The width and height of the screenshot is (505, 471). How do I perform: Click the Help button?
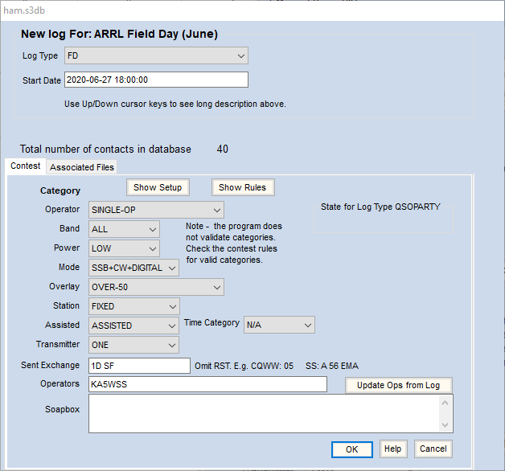coord(393,448)
